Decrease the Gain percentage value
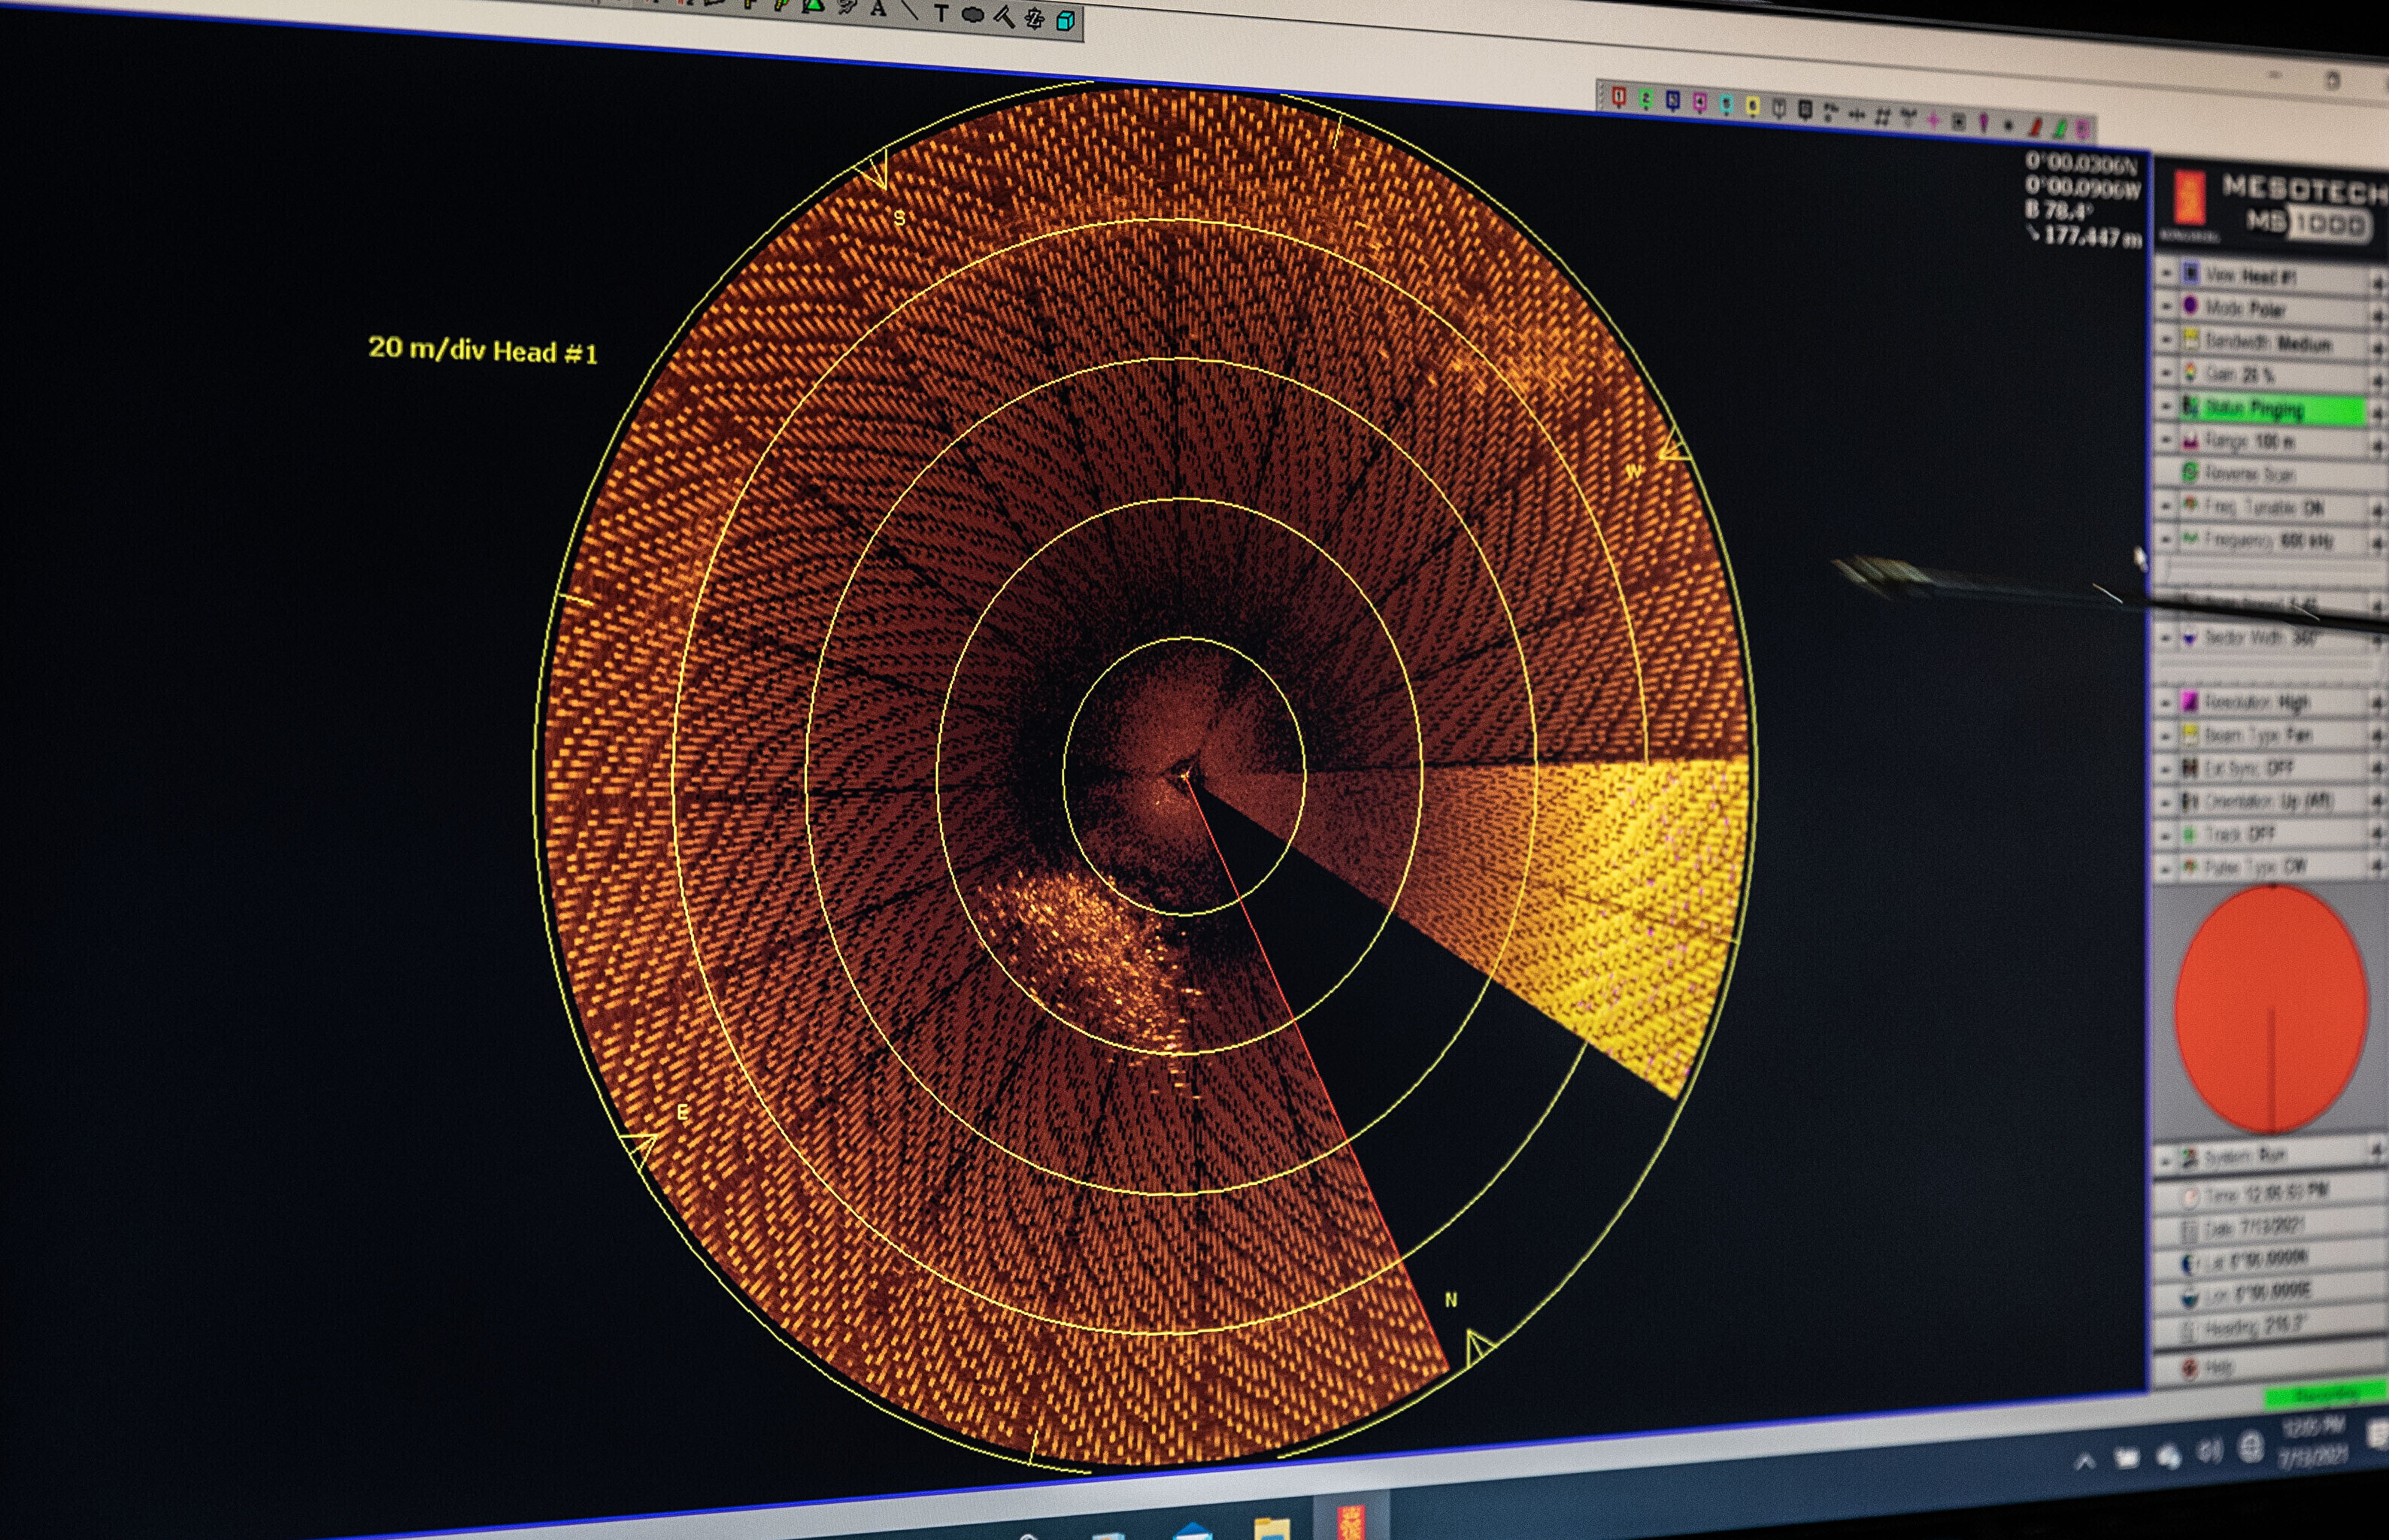2389x1540 pixels. pos(2166,373)
